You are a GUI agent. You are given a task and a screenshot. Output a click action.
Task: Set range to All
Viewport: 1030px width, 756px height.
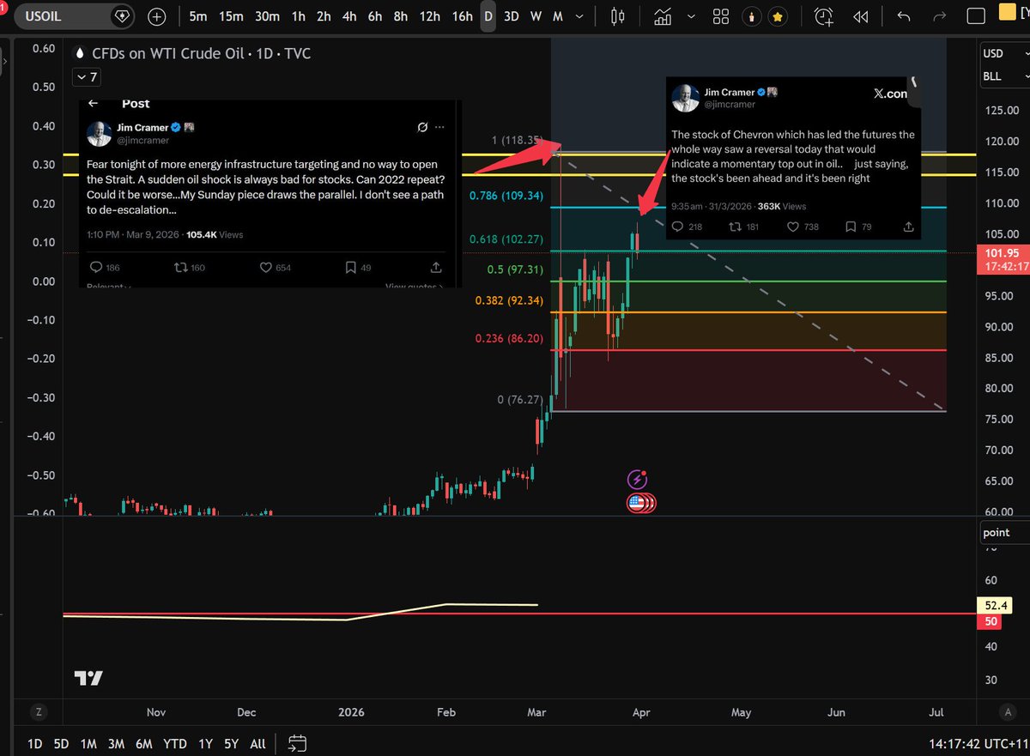[257, 743]
